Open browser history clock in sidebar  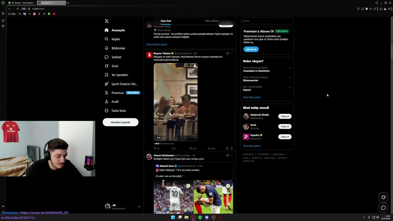(3, 21)
